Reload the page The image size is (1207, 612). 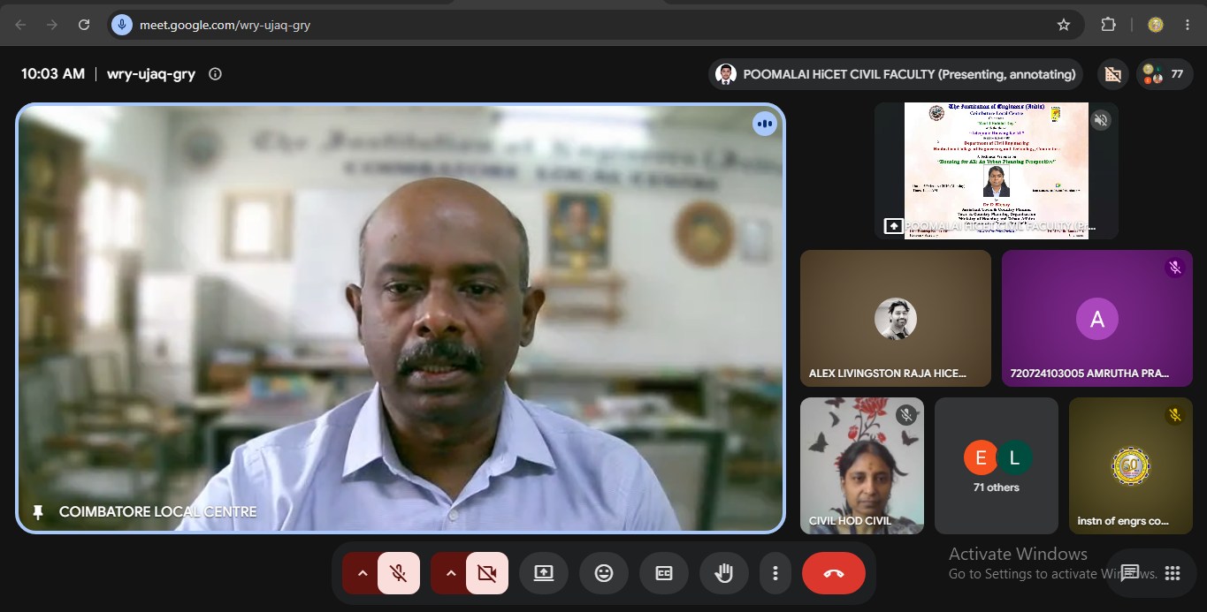84,25
